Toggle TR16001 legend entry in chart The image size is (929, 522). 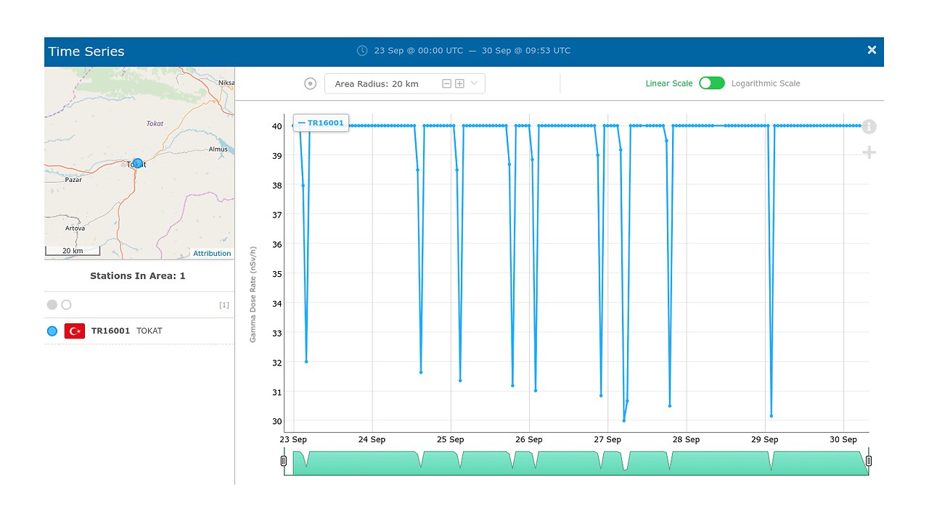[321, 123]
